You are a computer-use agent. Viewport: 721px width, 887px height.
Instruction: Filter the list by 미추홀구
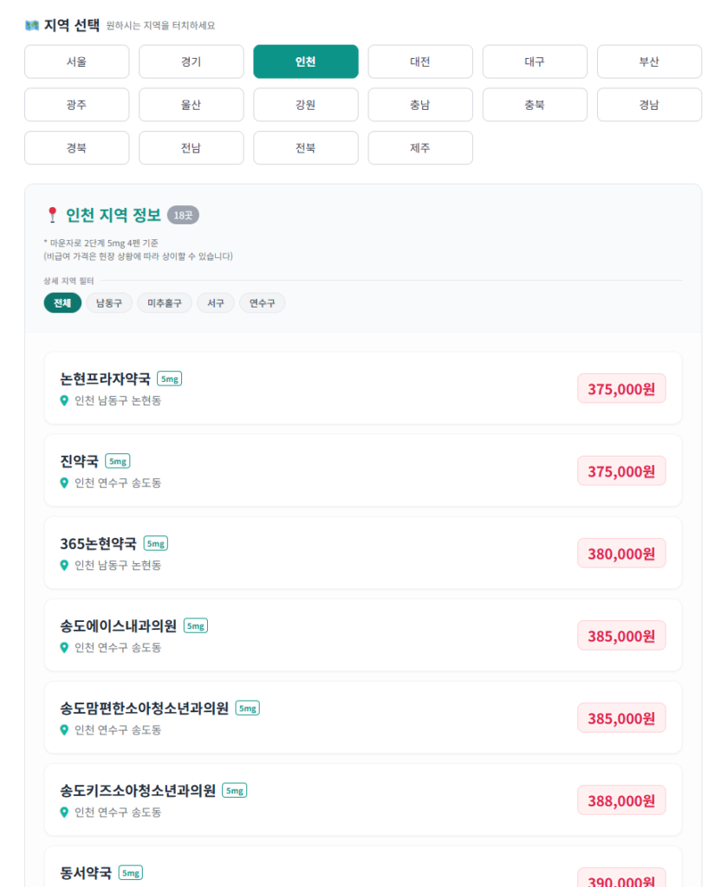click(165, 303)
